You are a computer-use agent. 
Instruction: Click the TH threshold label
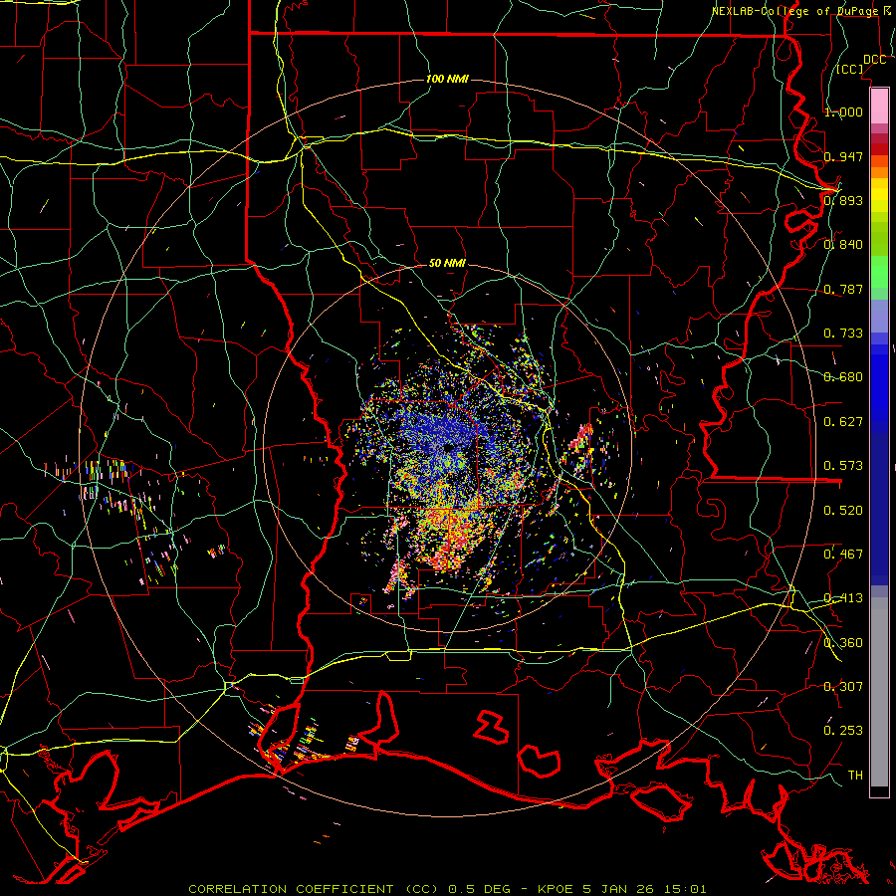855,776
